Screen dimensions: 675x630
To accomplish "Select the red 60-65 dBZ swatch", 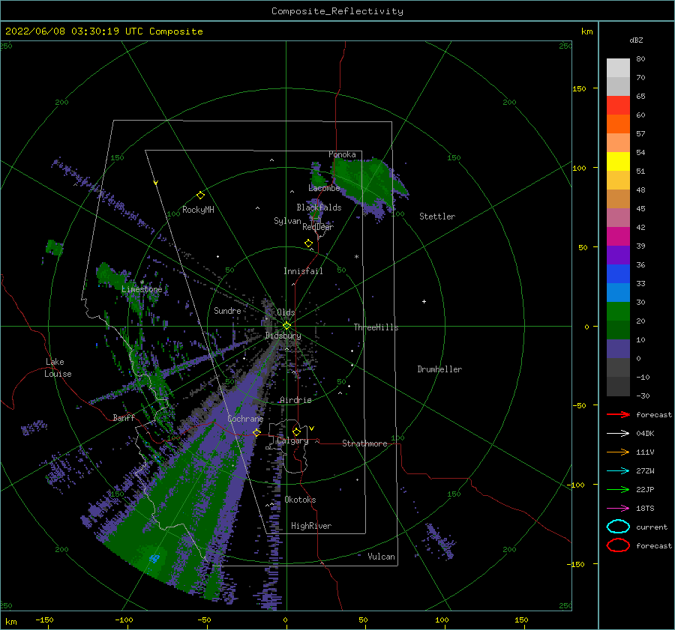I will coord(618,106).
